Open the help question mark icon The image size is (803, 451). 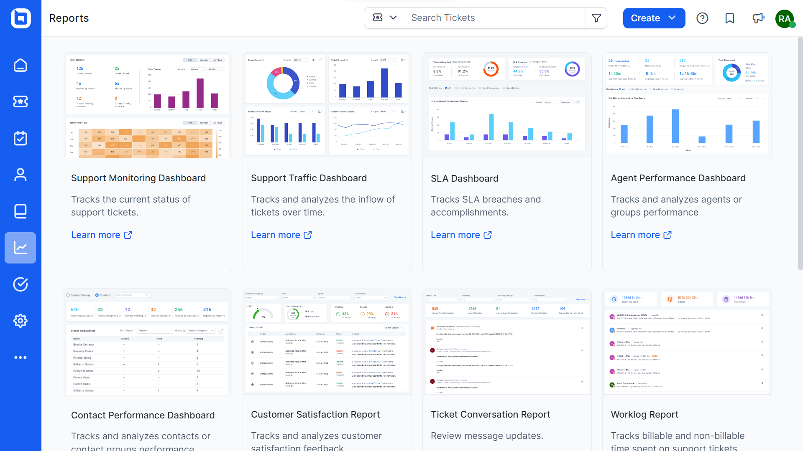pyautogui.click(x=702, y=18)
